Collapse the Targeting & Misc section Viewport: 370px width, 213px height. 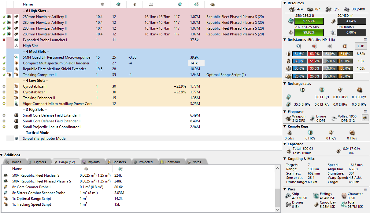[285, 159]
